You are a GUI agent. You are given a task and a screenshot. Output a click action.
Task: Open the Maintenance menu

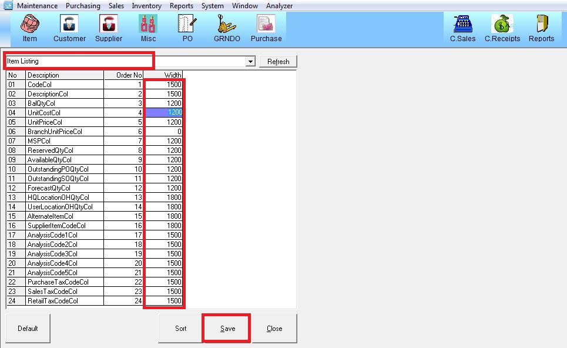pos(37,6)
